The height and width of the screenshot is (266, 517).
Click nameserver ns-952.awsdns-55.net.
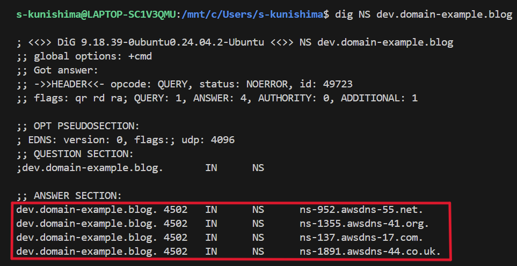[362, 210]
